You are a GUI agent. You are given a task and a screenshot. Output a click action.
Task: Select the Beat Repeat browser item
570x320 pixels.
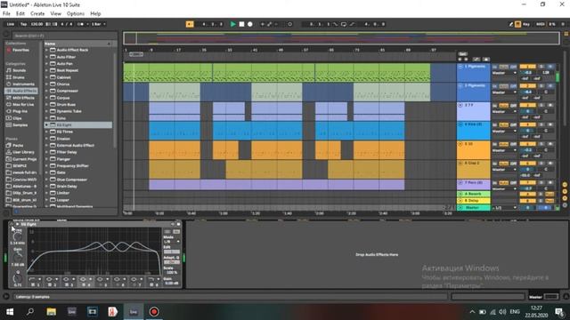click(68, 70)
